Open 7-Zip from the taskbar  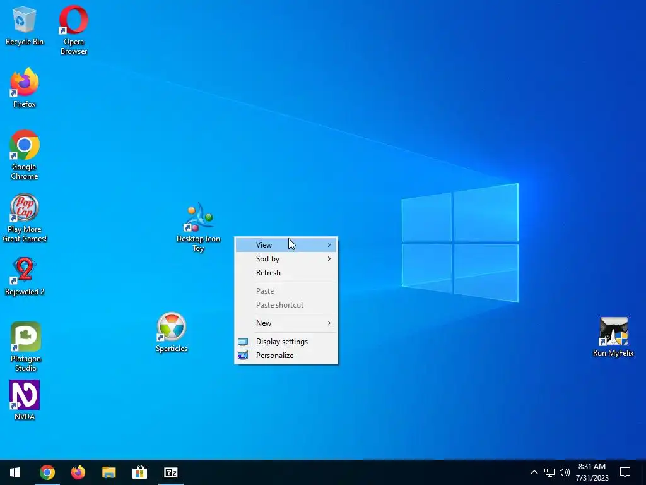pos(170,472)
